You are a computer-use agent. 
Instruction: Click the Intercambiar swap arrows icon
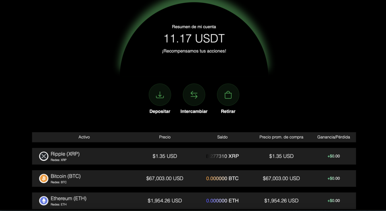194,95
